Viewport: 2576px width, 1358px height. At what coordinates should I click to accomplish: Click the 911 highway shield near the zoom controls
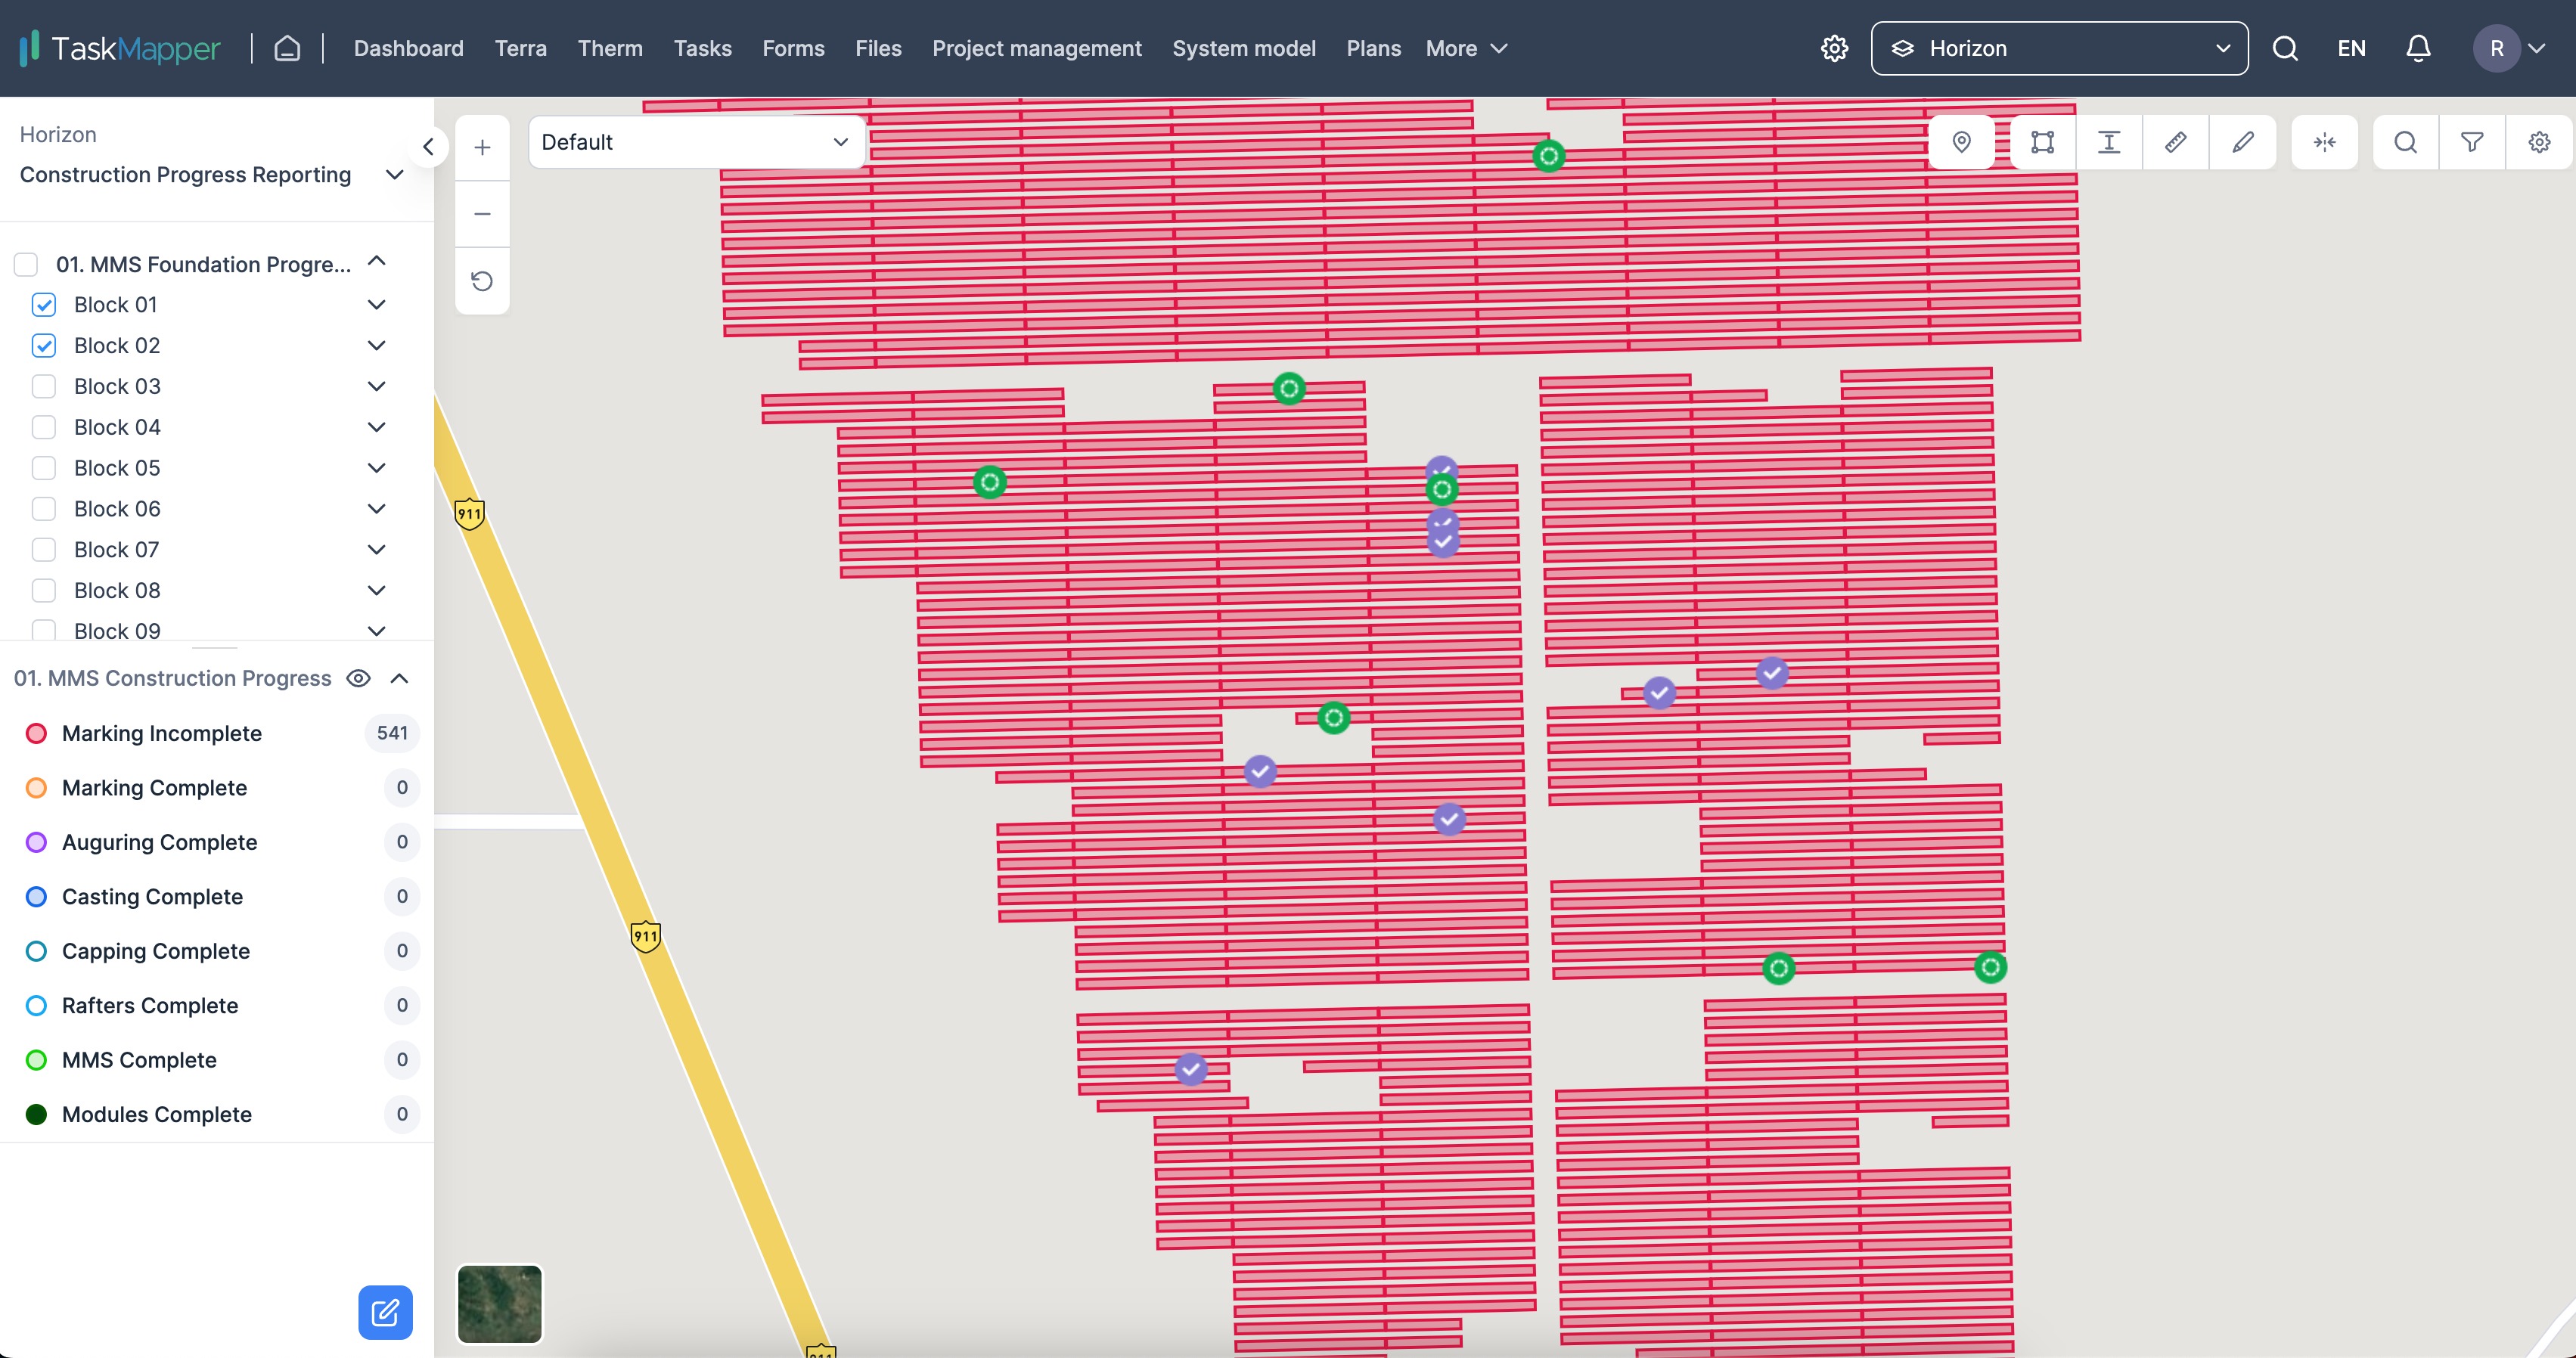coord(469,514)
